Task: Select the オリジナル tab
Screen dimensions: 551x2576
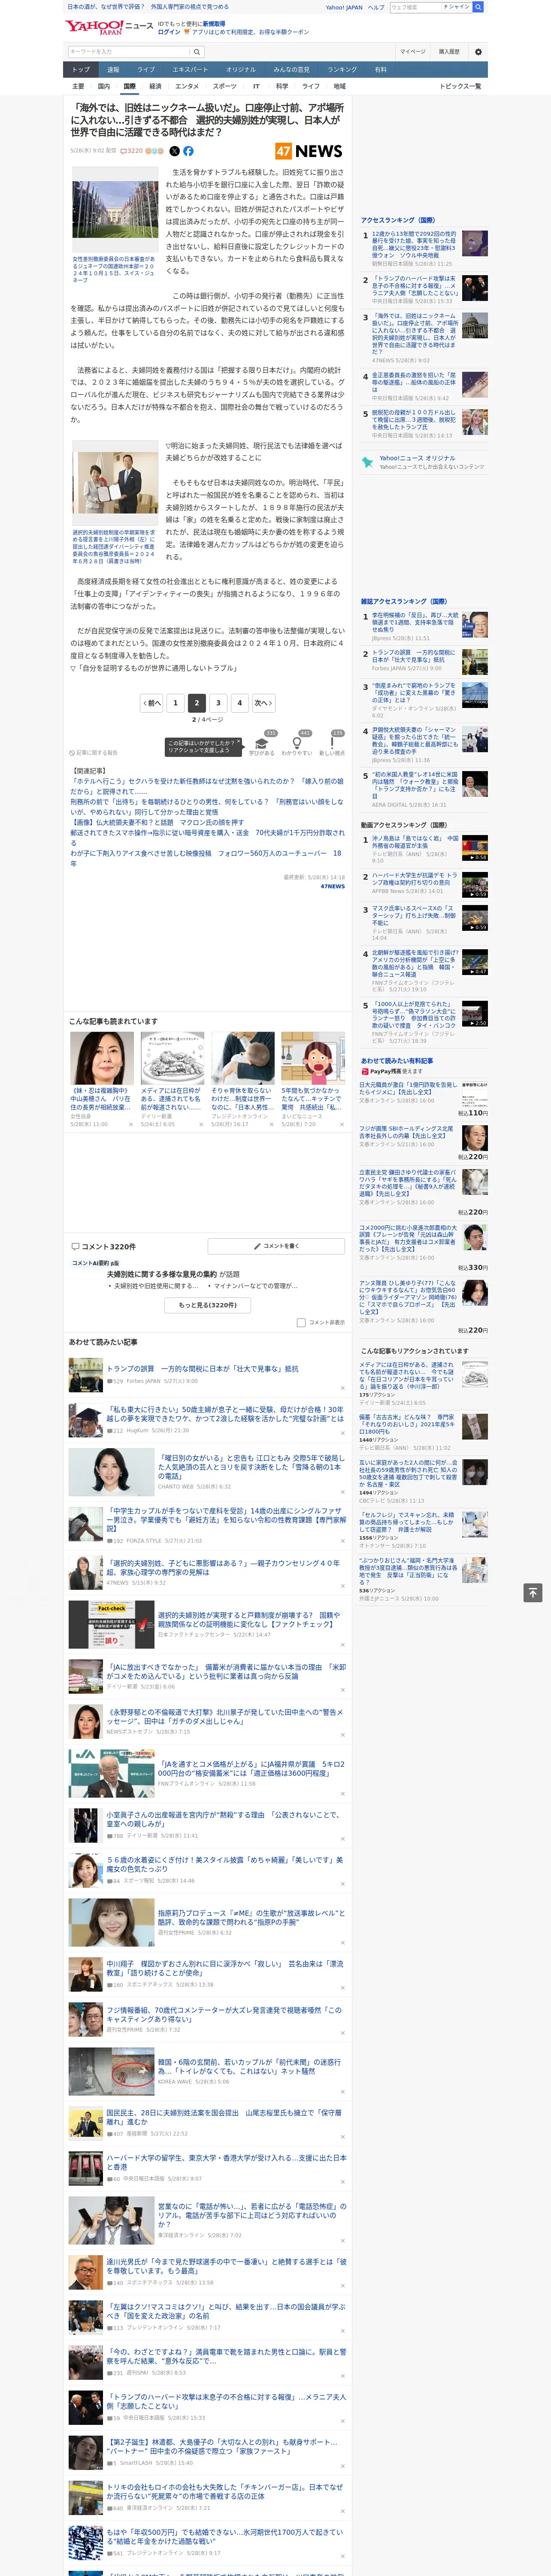Action: 241,70
